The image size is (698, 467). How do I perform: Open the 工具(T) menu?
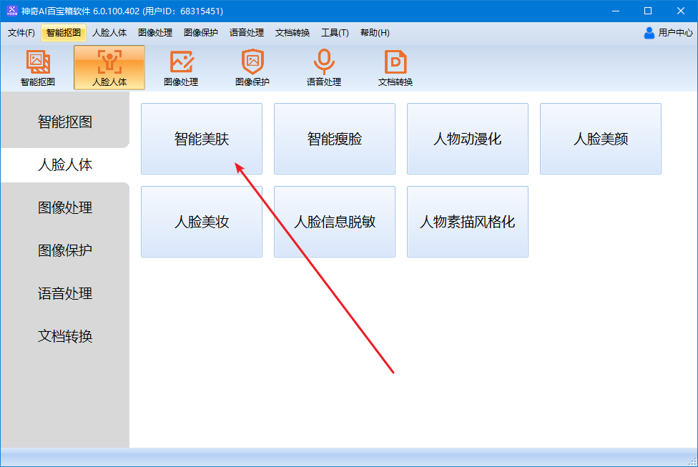point(335,33)
